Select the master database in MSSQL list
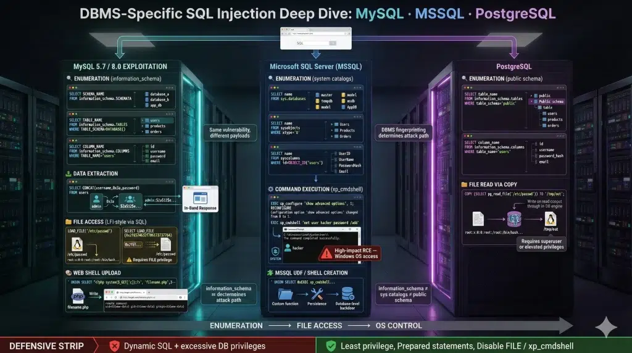 tap(324, 95)
